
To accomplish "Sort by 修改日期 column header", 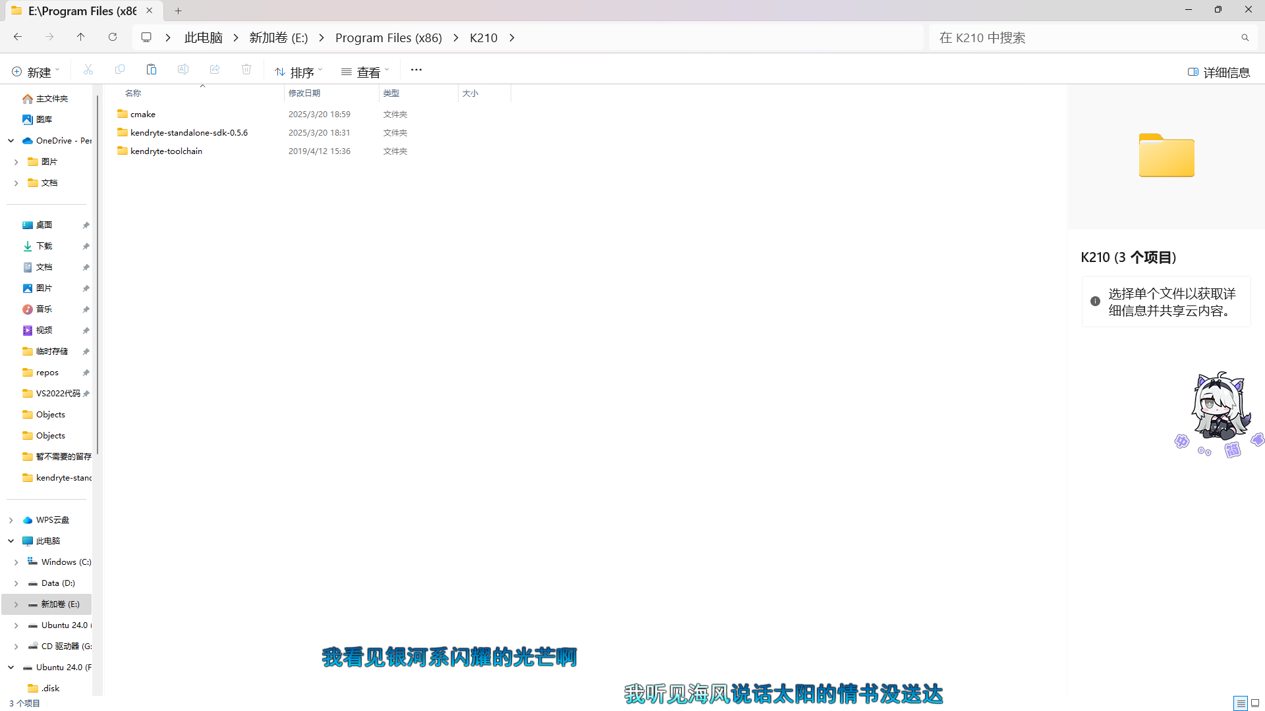I will [x=304, y=93].
